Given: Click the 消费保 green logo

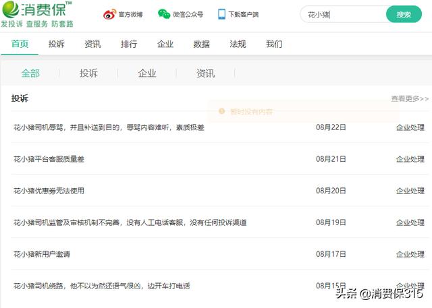Looking at the screenshot, I should (36, 9).
